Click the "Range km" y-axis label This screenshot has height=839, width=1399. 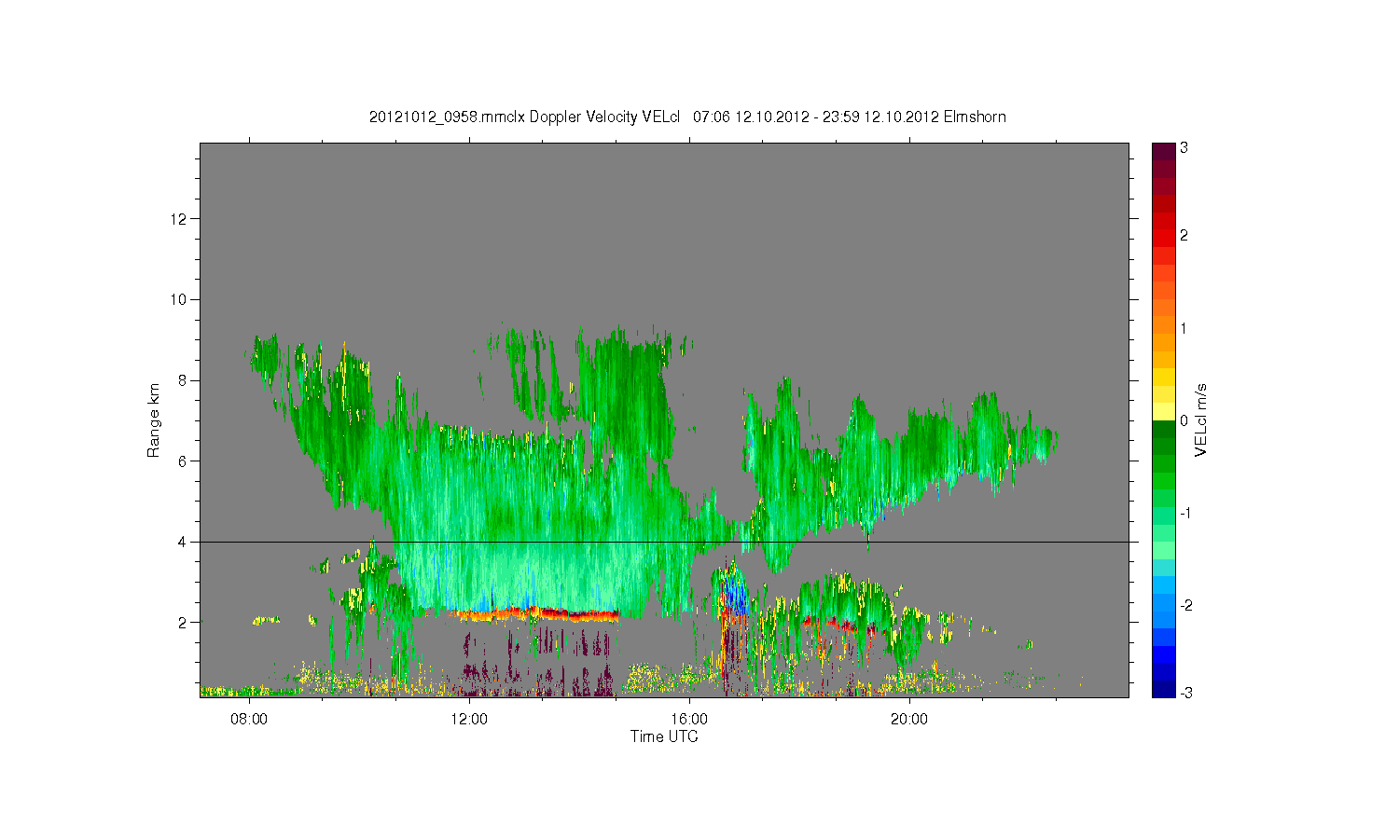154,420
